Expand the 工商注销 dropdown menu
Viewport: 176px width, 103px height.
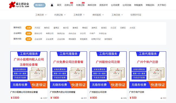[x=117, y=15]
